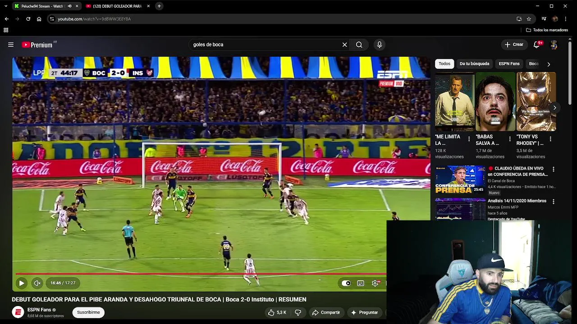Open the 'TONY VS RHODEY' Short thumbnail
Image resolution: width=577 pixels, height=324 pixels.
point(536,102)
